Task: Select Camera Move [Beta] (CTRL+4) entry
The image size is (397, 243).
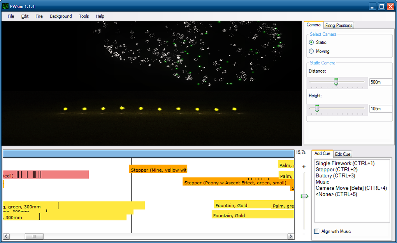Action: click(x=351, y=188)
